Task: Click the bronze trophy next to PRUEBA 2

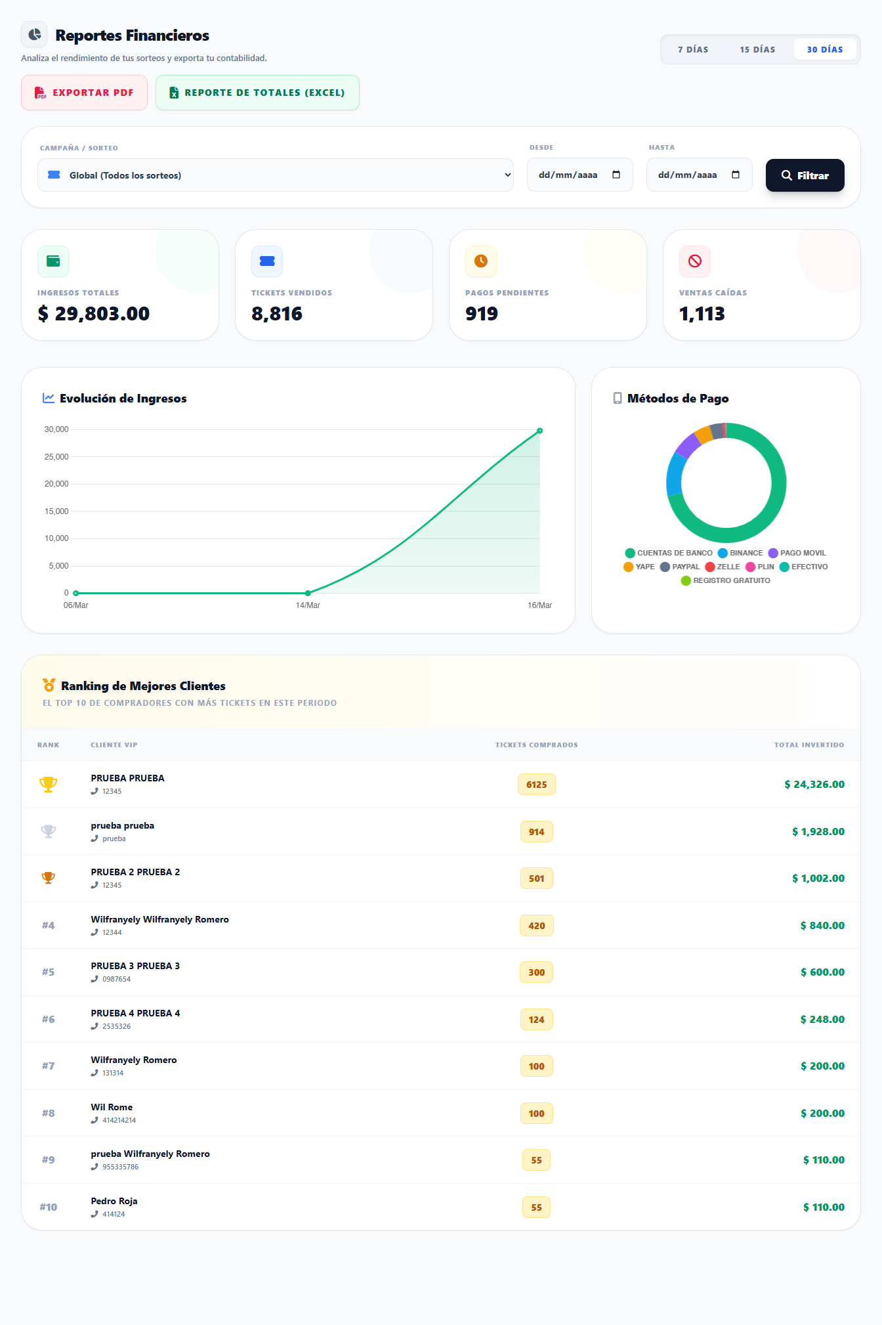Action: (48, 879)
